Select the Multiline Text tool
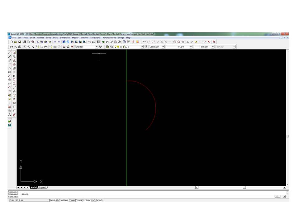299x224 pixels. click(10, 115)
